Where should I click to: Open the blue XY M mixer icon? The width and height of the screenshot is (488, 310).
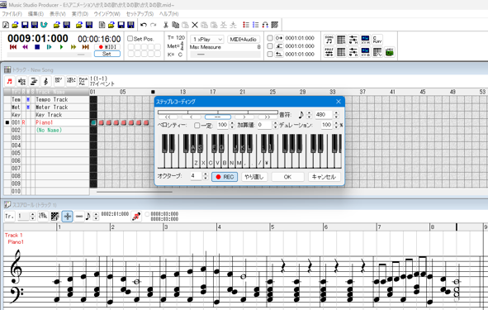(365, 40)
